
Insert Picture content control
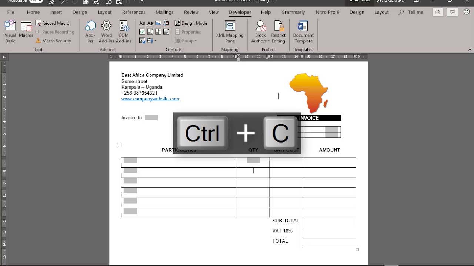[158, 23]
